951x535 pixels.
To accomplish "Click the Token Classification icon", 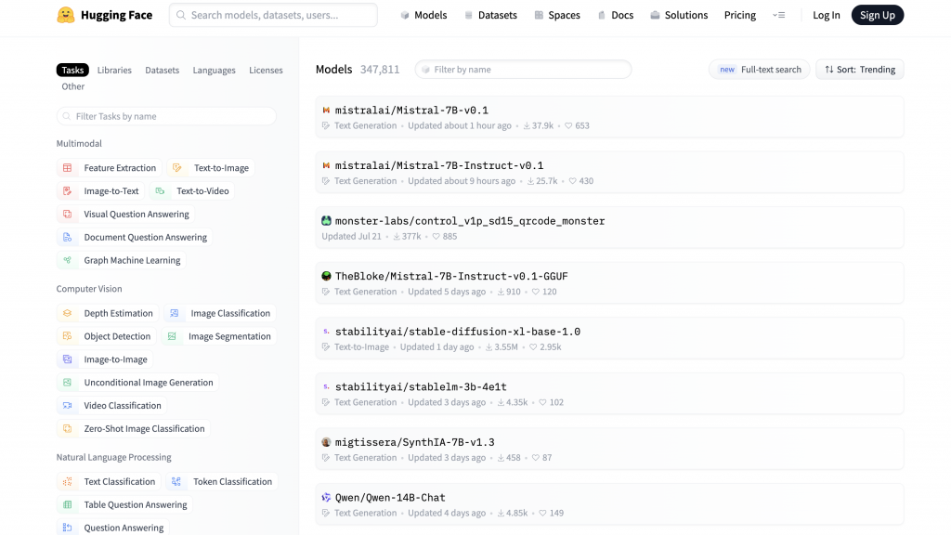I will 176,482.
